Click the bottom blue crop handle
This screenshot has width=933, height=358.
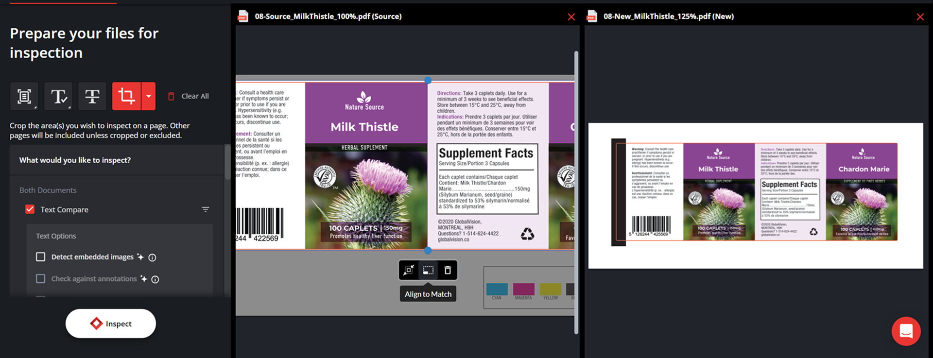pyautogui.click(x=428, y=251)
